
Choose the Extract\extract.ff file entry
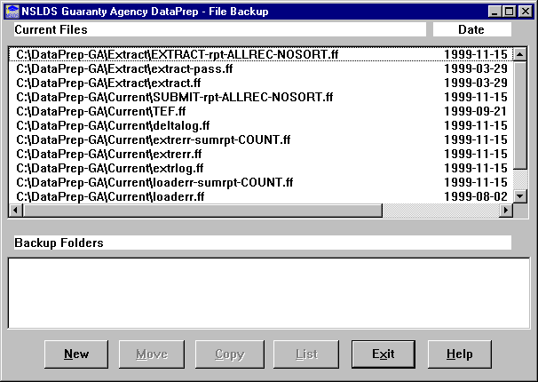point(109,83)
